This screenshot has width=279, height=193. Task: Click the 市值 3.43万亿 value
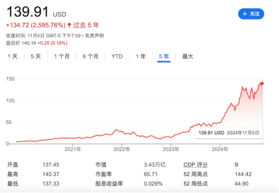[x=155, y=165]
